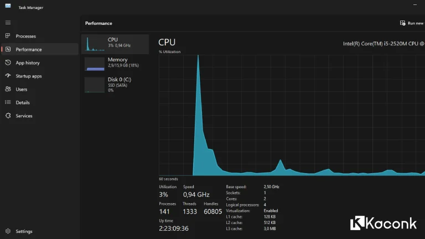
Task: Open the Users page icon
Action: (x=8, y=89)
